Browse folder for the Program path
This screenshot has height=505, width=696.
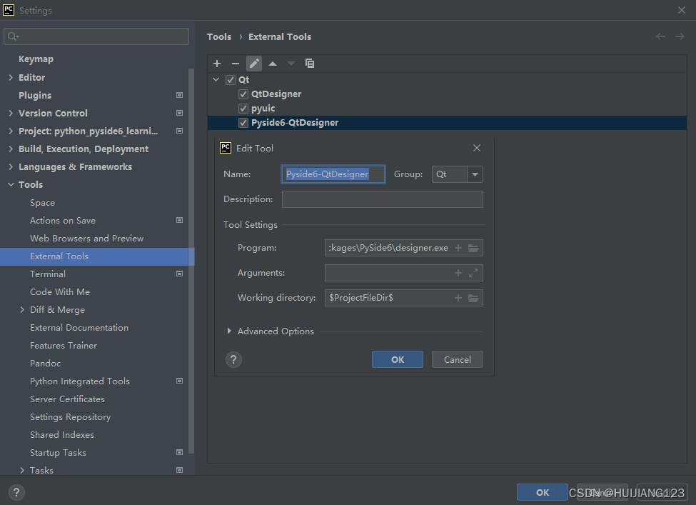pos(473,248)
